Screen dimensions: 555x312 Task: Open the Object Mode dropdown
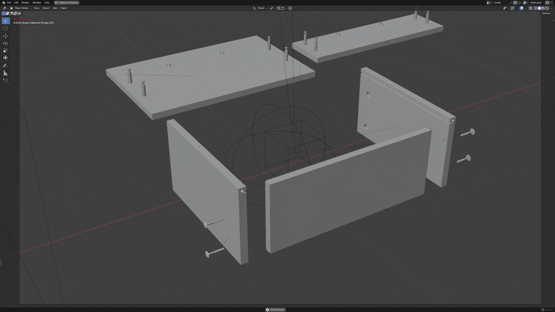pyautogui.click(x=21, y=8)
